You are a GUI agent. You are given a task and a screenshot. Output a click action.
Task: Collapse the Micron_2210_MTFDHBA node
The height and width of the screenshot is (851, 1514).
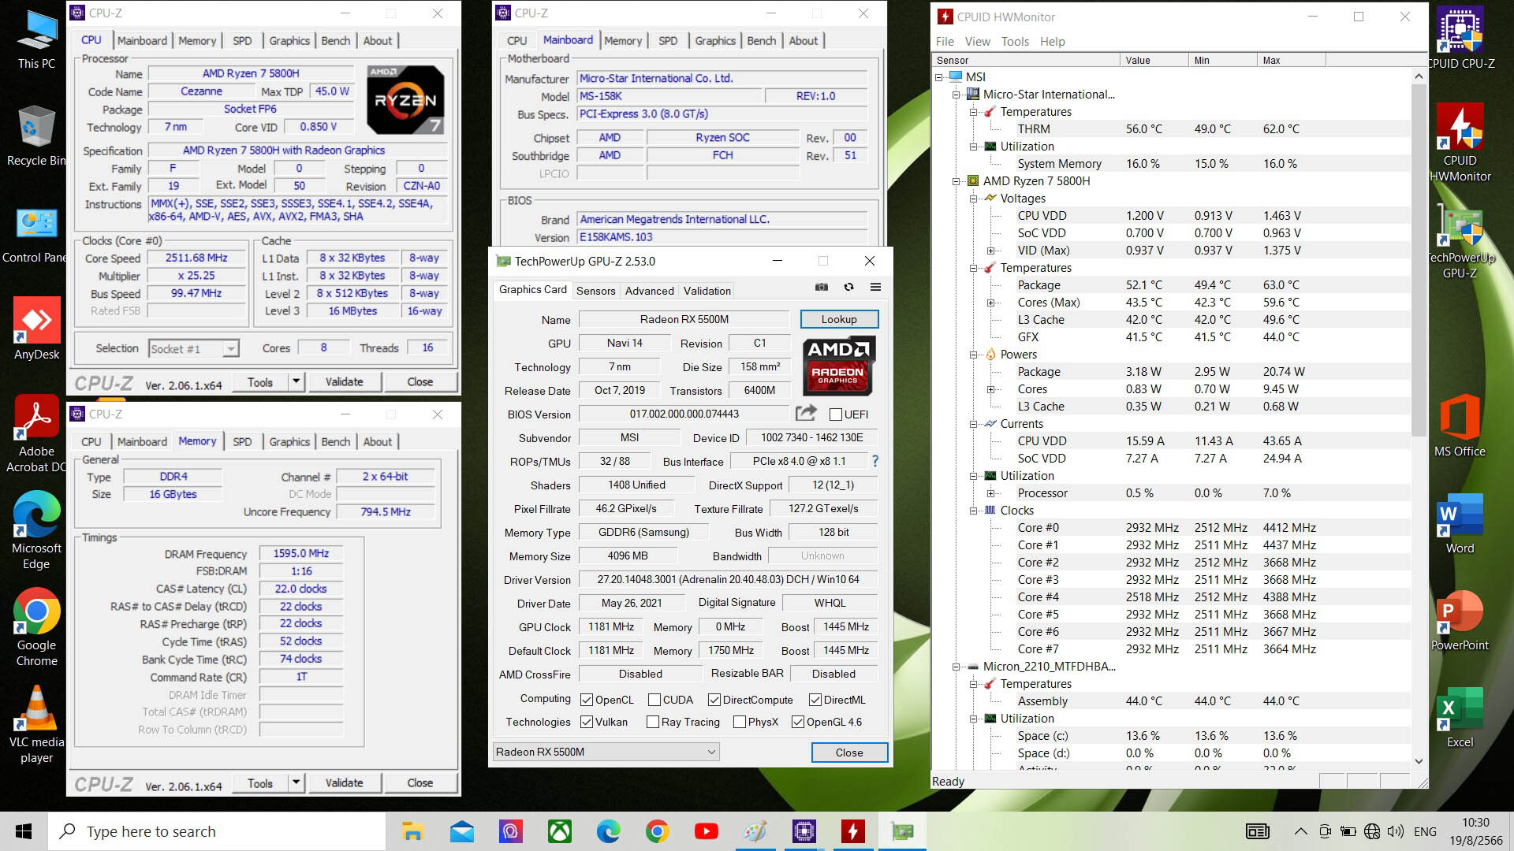pyautogui.click(x=956, y=667)
